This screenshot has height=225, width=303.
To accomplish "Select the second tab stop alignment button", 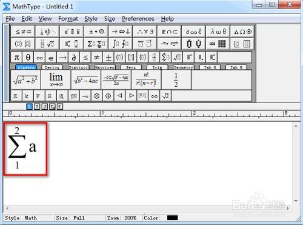I will coord(37,107).
